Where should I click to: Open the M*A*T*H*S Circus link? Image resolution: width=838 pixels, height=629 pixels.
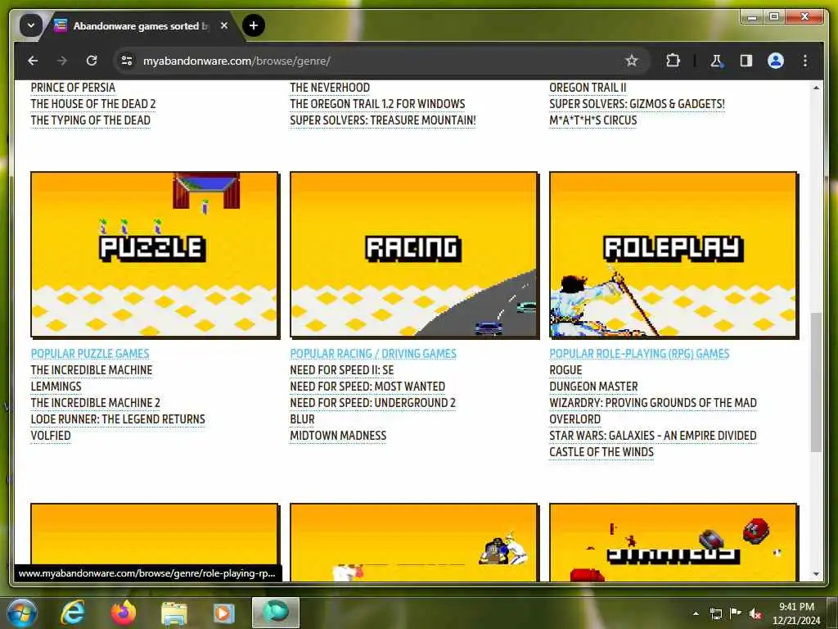[x=593, y=120]
